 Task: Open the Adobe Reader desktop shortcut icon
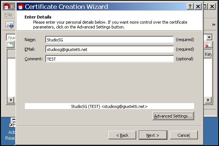point(12,122)
